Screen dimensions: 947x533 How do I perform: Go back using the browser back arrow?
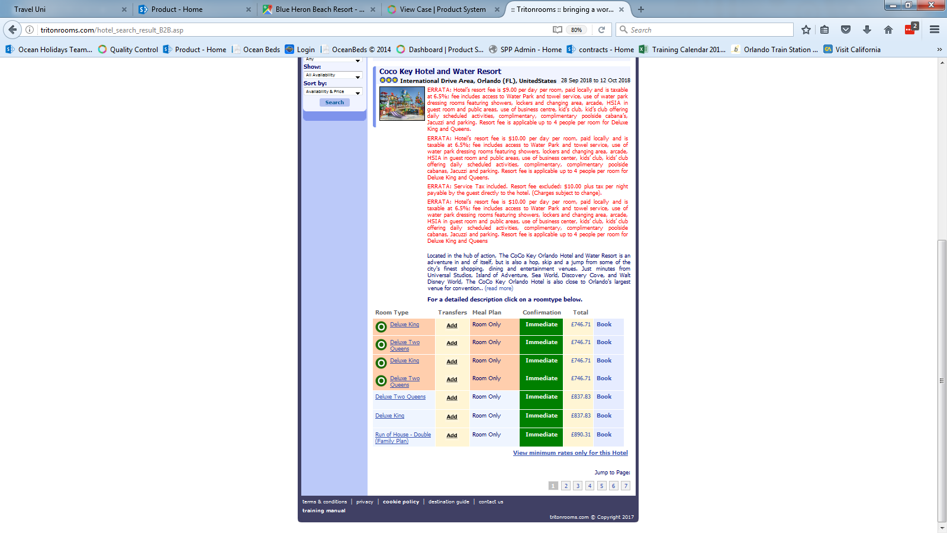pyautogui.click(x=12, y=30)
